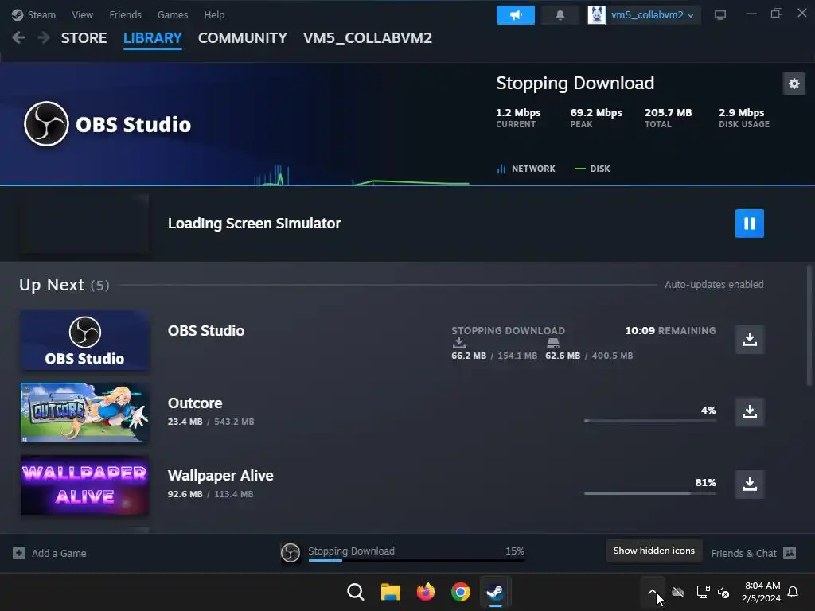Screen dimensions: 815x611
Task: Open the VM5_COLLABVM2 profile tab
Action: [x=368, y=38]
